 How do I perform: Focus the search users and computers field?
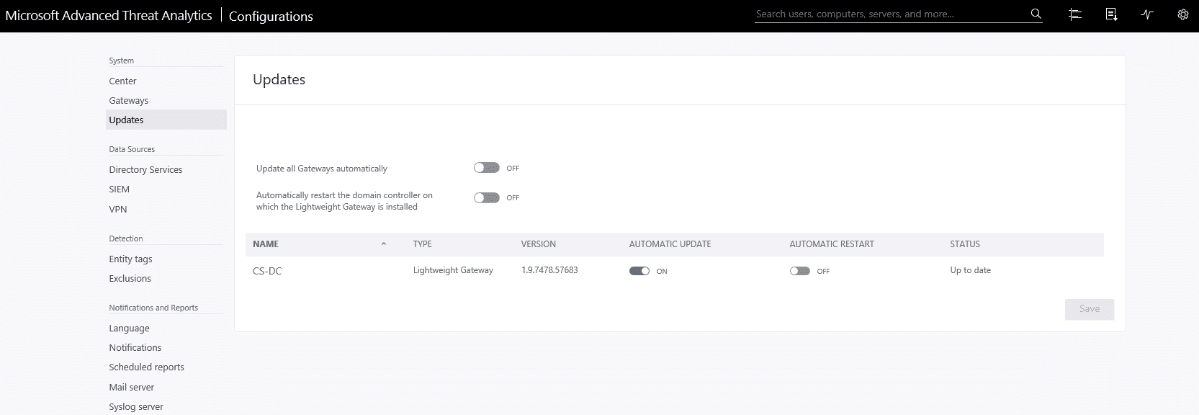[x=889, y=14]
